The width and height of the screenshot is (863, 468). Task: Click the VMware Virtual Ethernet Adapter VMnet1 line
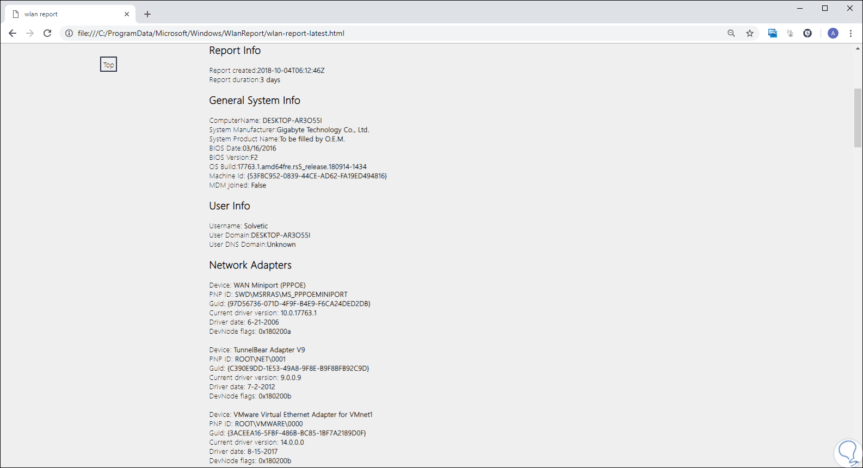291,415
